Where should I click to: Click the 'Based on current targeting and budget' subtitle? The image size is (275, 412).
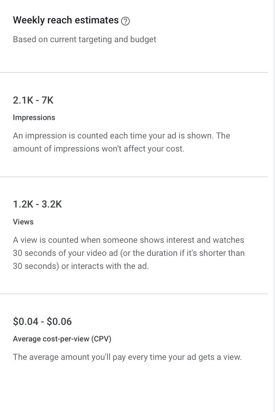tap(84, 40)
